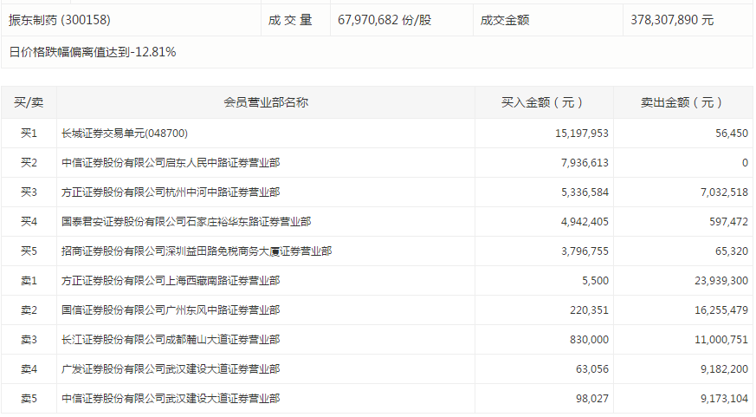Viewport: 756px width, 417px height.
Task: Select sell amount 9,173,104
Action: point(724,398)
